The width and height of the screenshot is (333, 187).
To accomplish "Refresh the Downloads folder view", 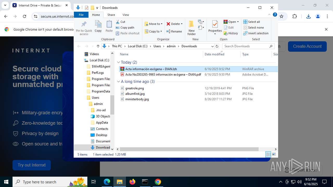I will point(217,46).
